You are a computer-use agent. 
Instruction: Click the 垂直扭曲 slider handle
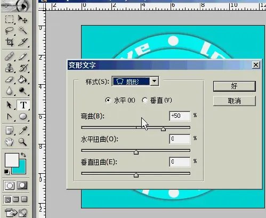(136, 175)
